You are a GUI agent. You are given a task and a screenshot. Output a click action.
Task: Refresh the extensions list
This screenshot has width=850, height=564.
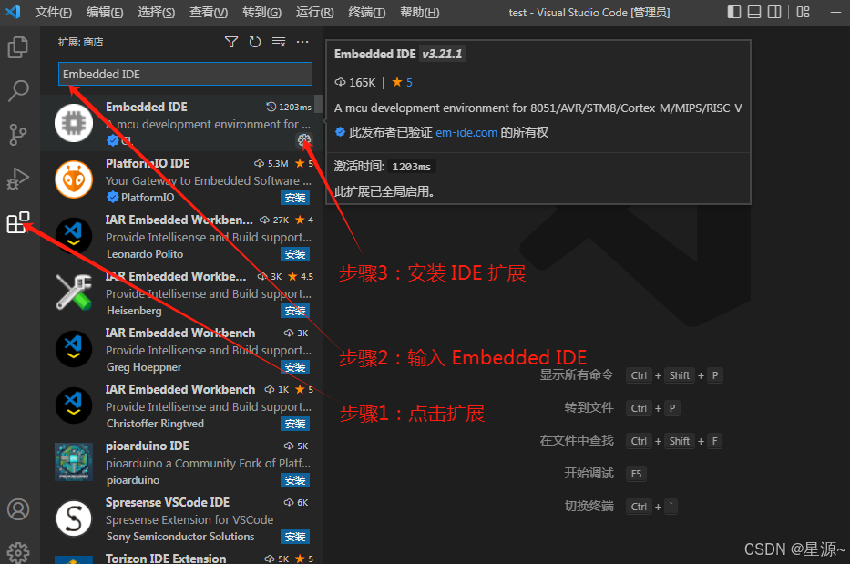point(255,42)
